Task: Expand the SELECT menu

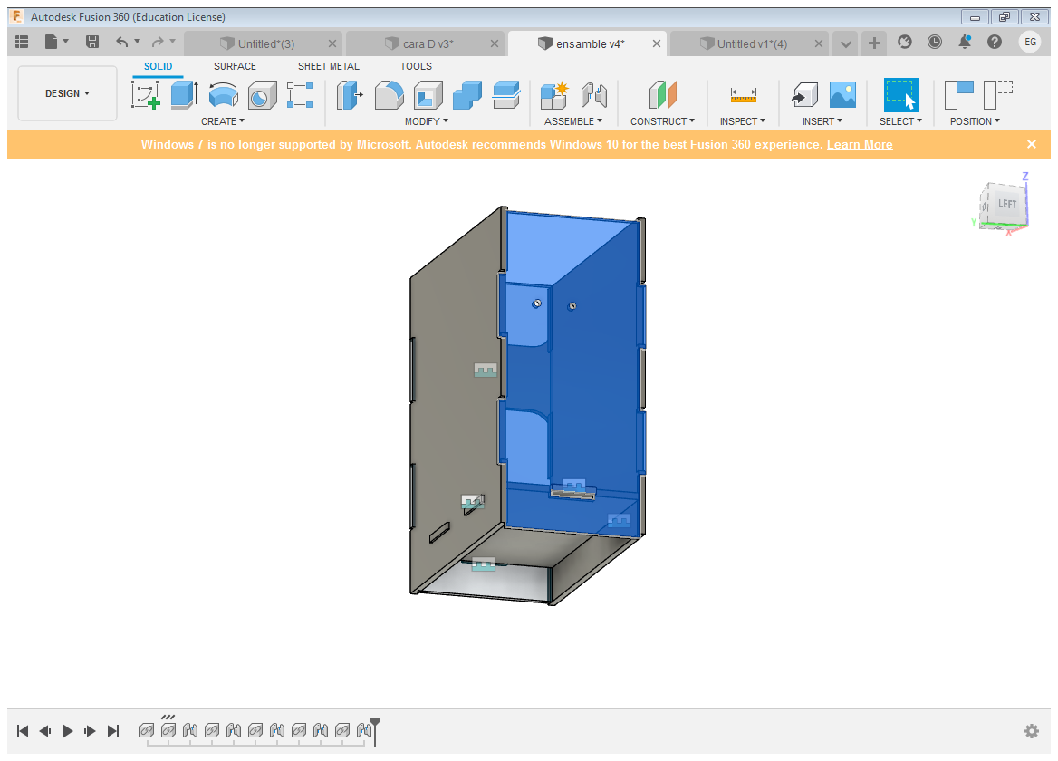Action: [900, 121]
